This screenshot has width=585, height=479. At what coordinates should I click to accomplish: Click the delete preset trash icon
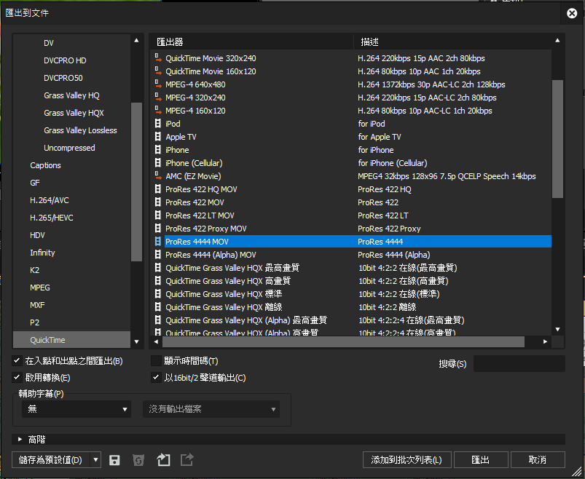pyautogui.click(x=138, y=460)
